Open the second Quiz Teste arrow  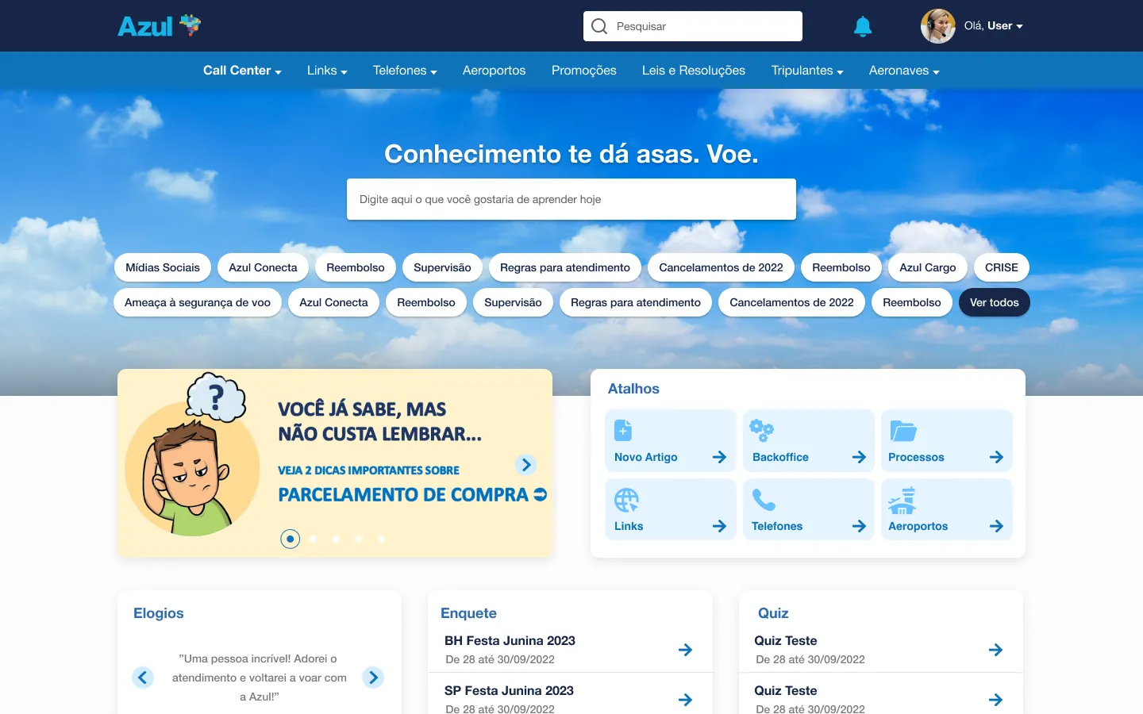pyautogui.click(x=996, y=700)
